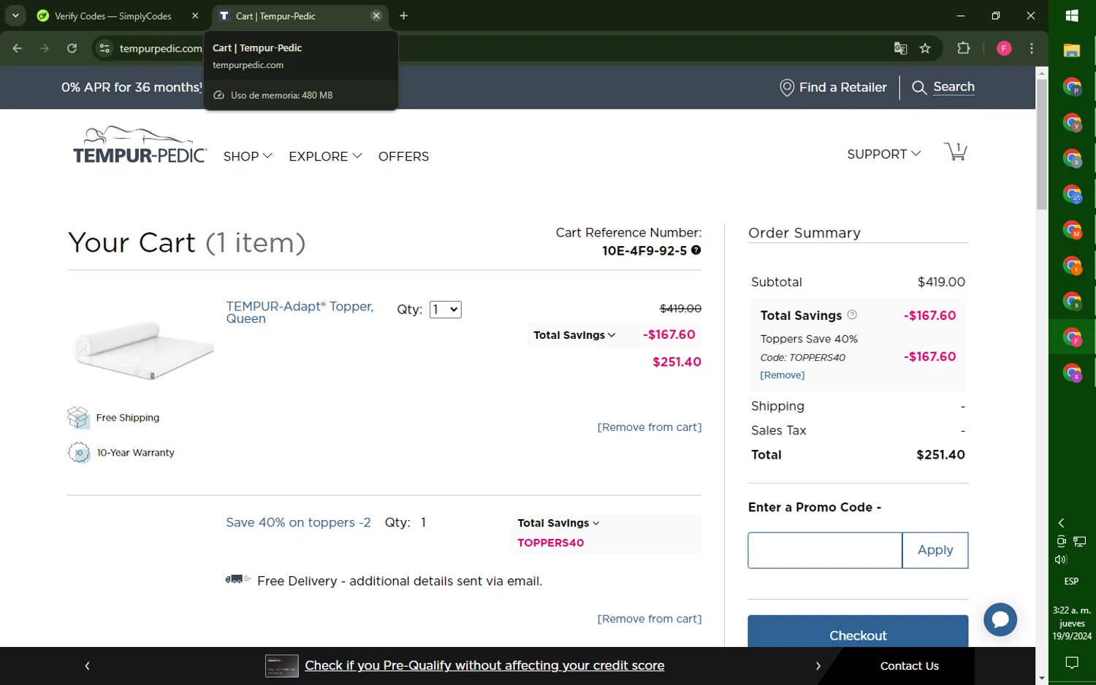Open the SUPPORT dropdown
The image size is (1096, 685).
pyautogui.click(x=883, y=154)
